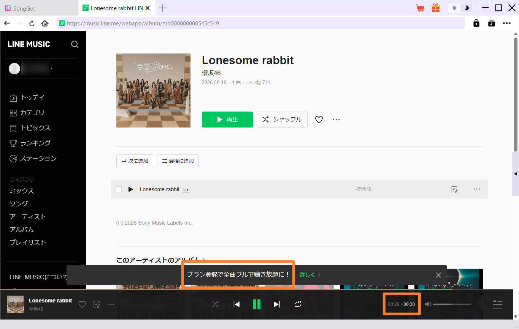Open the player bar's three-dot menu
The width and height of the screenshot is (519, 329).
tap(111, 304)
